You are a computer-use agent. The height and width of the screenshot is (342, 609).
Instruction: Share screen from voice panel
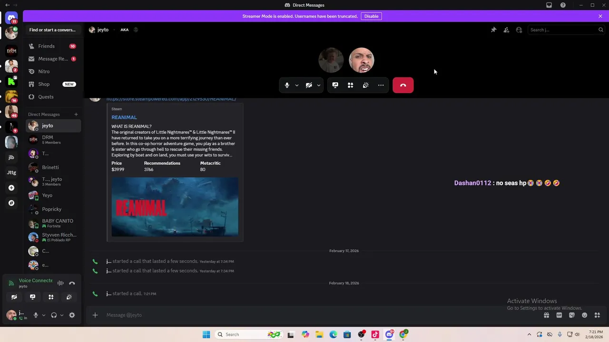[x=32, y=297]
